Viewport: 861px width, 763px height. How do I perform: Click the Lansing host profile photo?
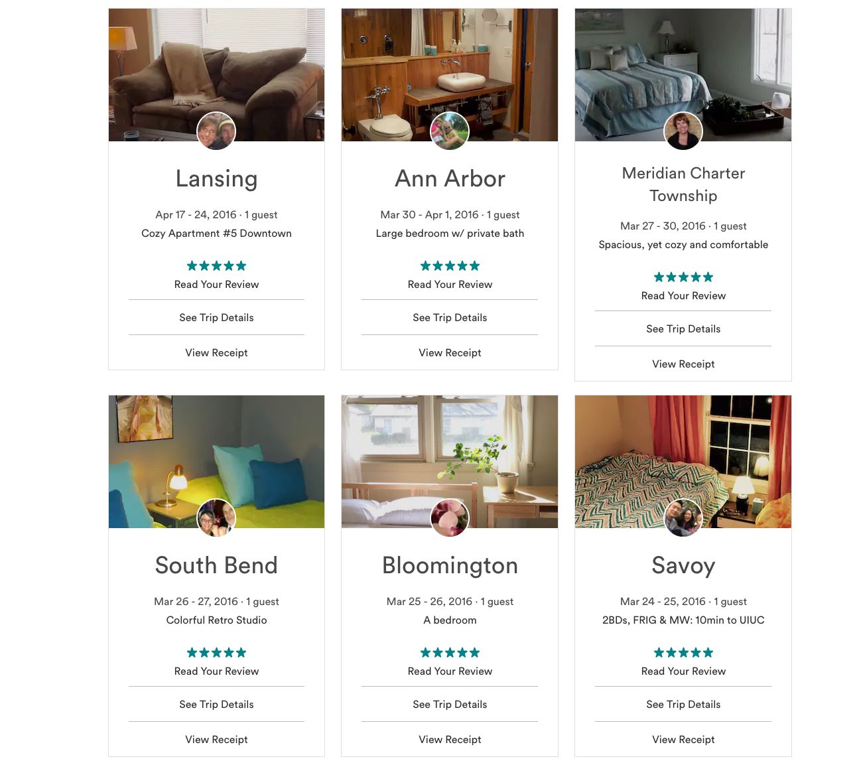pyautogui.click(x=216, y=131)
